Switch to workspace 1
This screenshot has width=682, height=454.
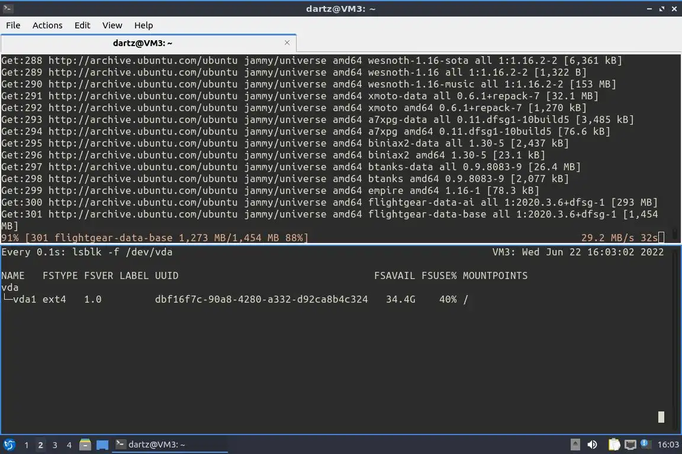(27, 445)
